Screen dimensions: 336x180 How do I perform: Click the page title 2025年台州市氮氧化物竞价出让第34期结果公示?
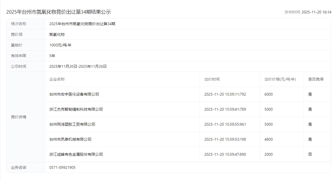(58, 12)
